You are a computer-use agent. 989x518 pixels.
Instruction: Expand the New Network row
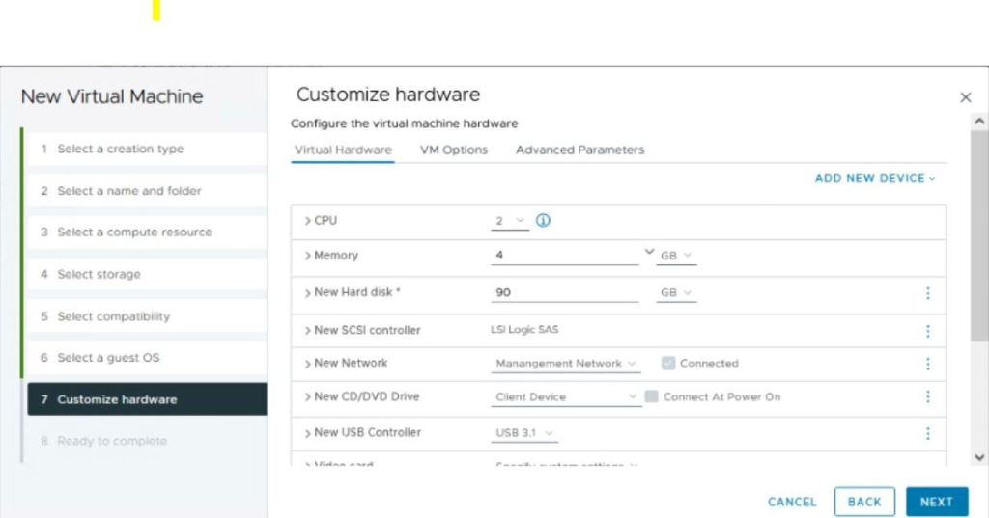(x=307, y=364)
